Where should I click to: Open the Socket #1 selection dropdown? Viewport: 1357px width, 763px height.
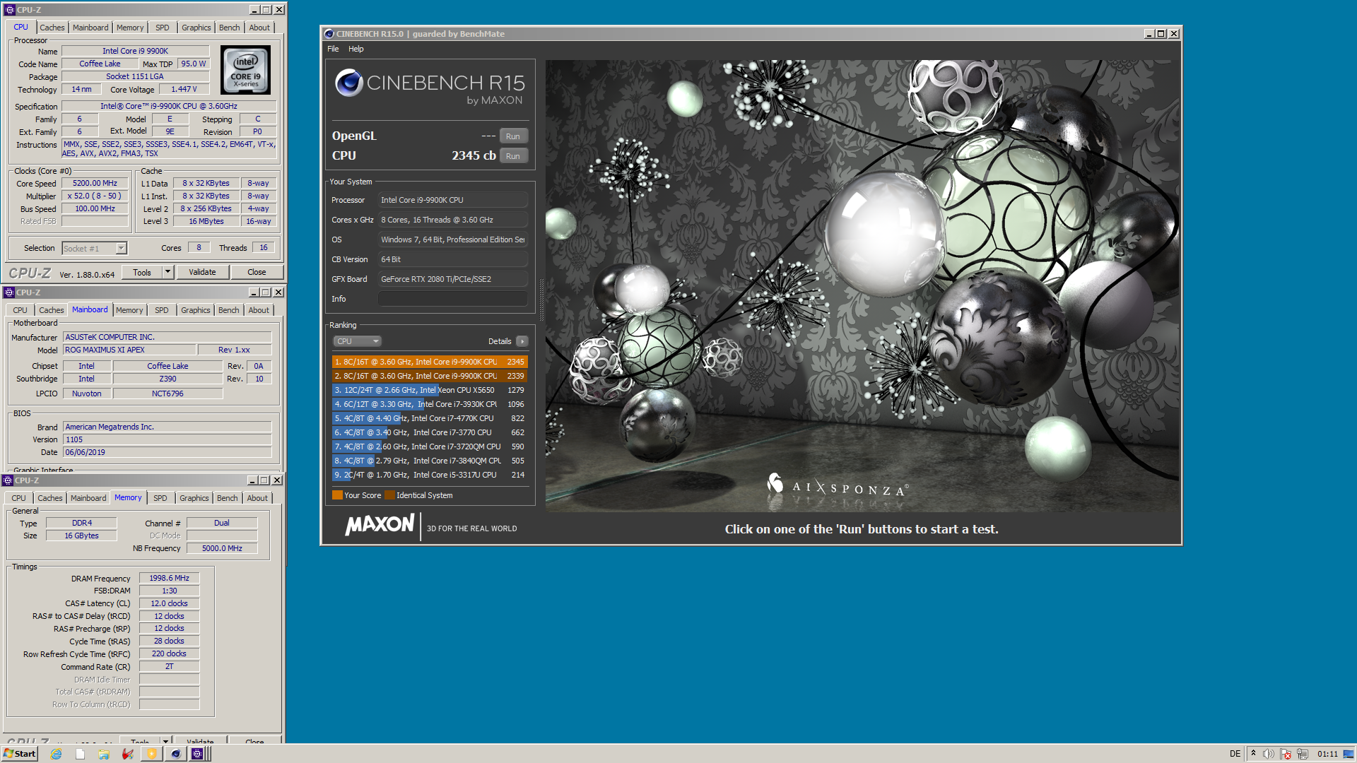tap(122, 248)
